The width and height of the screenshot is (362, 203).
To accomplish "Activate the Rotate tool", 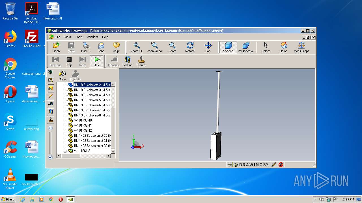I will tap(190, 47).
